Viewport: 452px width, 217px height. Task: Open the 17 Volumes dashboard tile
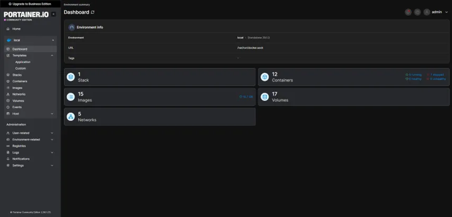tap(353, 97)
